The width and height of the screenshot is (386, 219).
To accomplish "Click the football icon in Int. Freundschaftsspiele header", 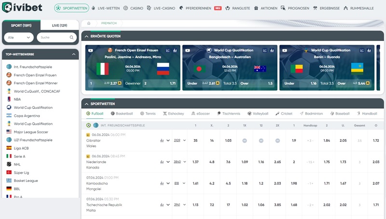I will pos(88,125).
